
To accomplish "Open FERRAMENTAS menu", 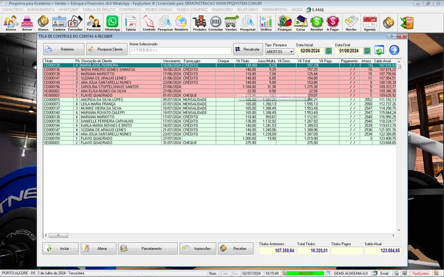I will pyautogui.click(x=275, y=9).
